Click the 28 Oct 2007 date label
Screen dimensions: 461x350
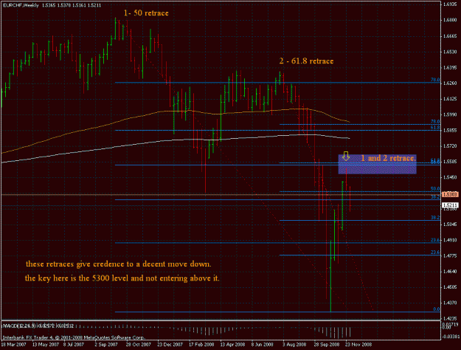coord(139,344)
